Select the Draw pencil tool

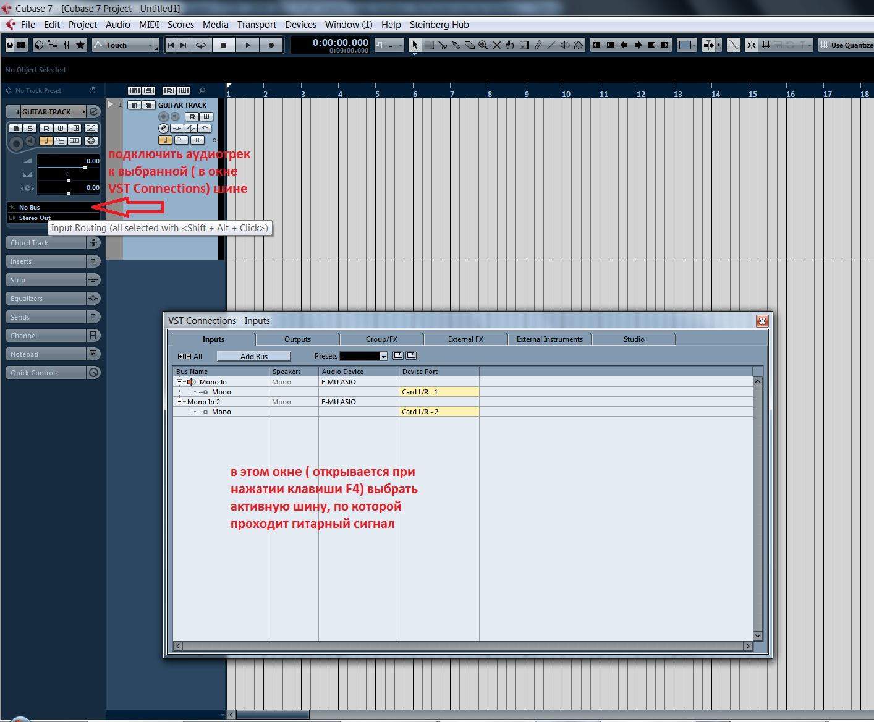coord(538,45)
